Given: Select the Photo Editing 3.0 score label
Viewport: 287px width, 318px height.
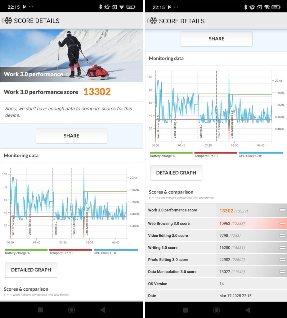Looking at the screenshot, I should (168, 260).
